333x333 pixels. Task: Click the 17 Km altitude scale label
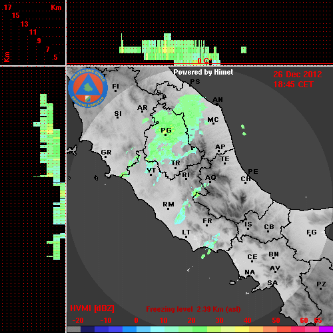click(7, 7)
